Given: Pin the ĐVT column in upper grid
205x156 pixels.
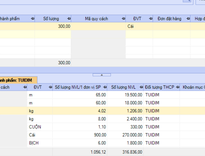Looking at the screenshot, I should coord(150,19).
